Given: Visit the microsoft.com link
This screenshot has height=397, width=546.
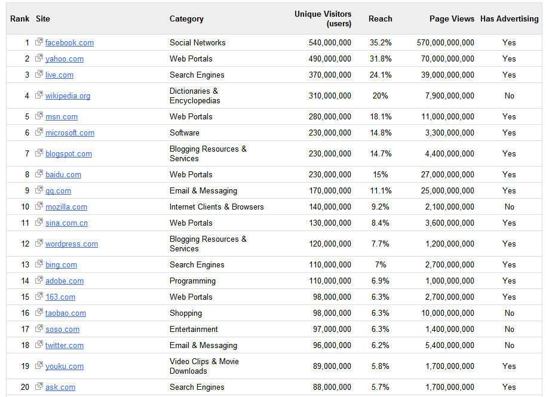Looking at the screenshot, I should (x=70, y=133).
